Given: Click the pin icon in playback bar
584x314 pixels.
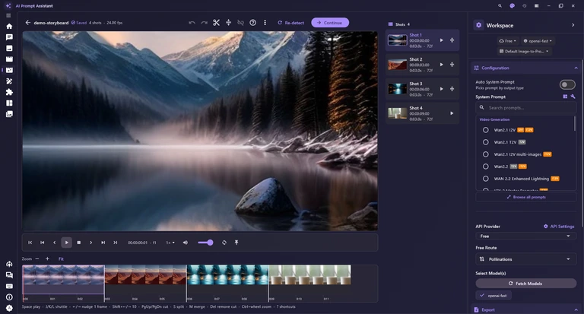Looking at the screenshot, I should pos(236,243).
